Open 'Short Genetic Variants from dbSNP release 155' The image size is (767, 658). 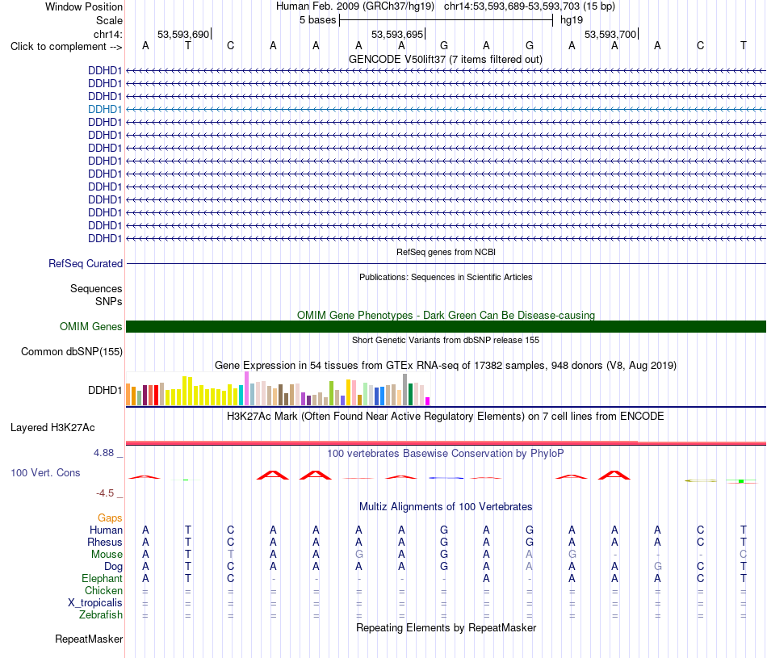446,340
